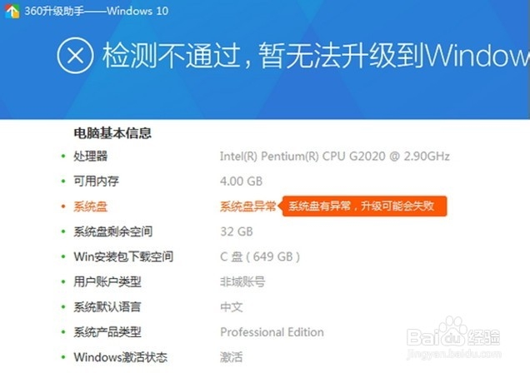
Task: Click the 系统默认语言 row label
Action: (x=107, y=307)
